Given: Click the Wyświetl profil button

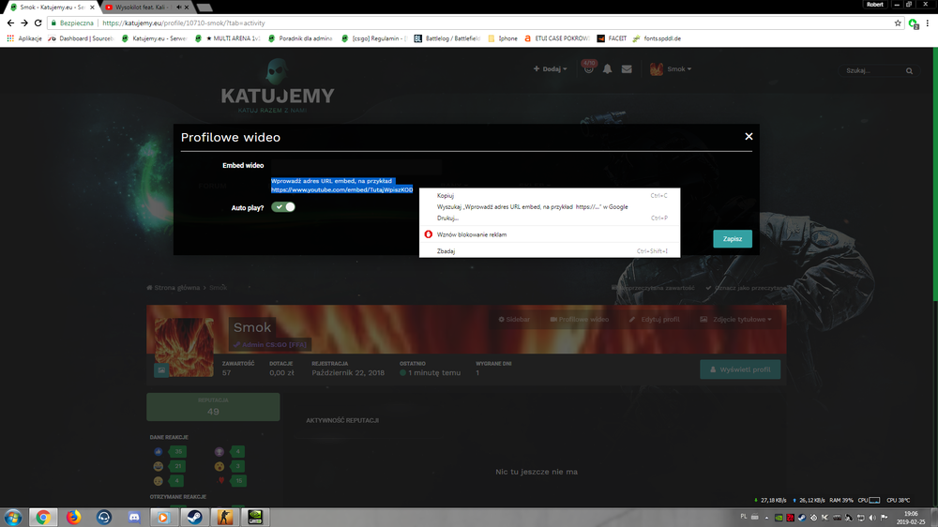Looking at the screenshot, I should click(x=740, y=369).
